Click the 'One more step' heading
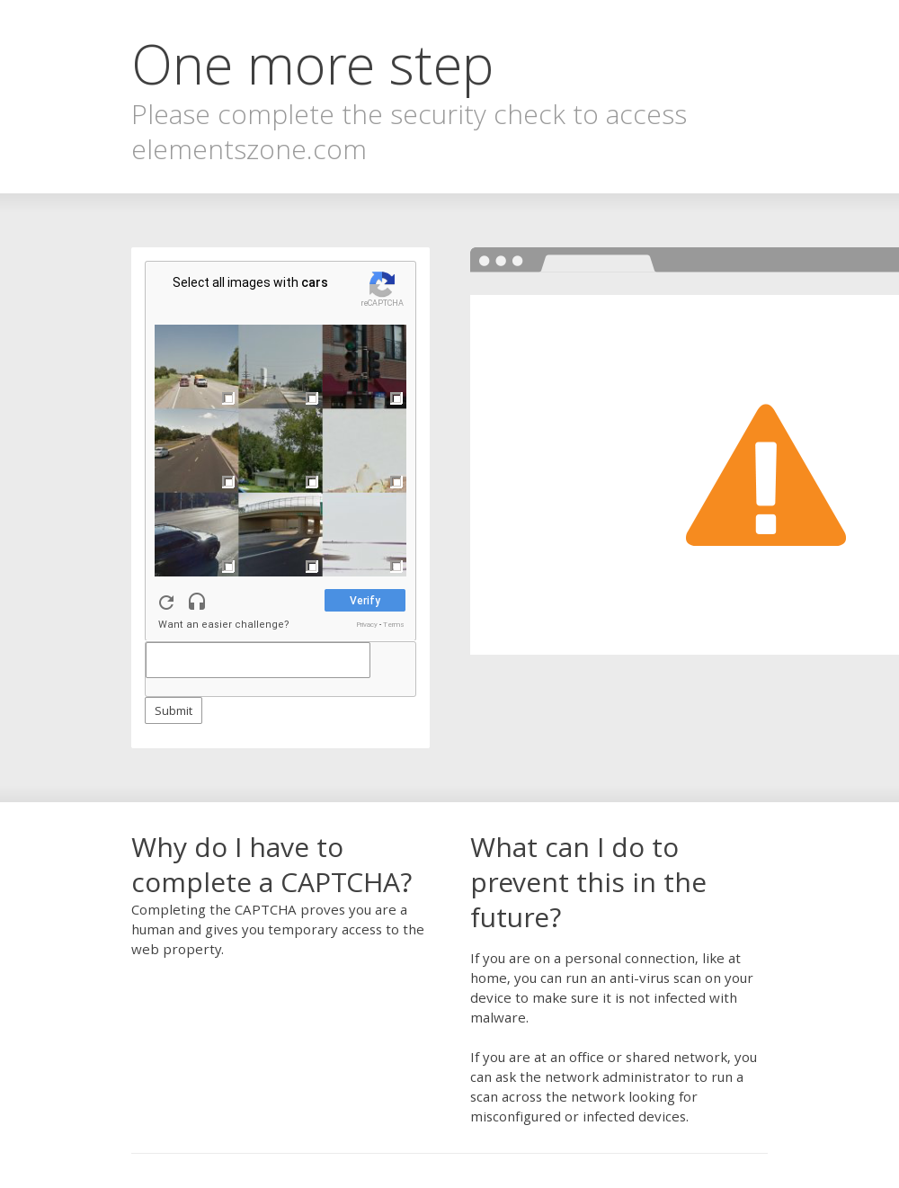 pos(313,67)
